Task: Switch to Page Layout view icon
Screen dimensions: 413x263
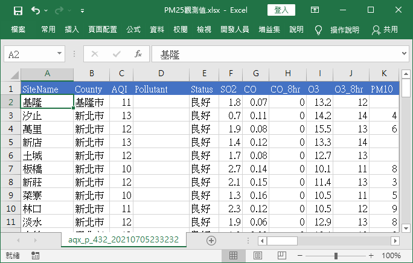Action: click(258, 255)
